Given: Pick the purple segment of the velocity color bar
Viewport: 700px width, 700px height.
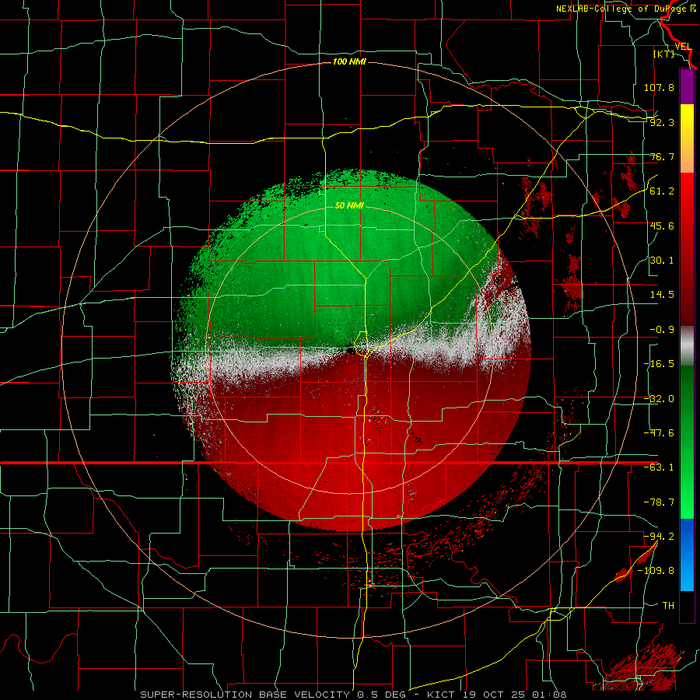Looking at the screenshot, I should [687, 86].
